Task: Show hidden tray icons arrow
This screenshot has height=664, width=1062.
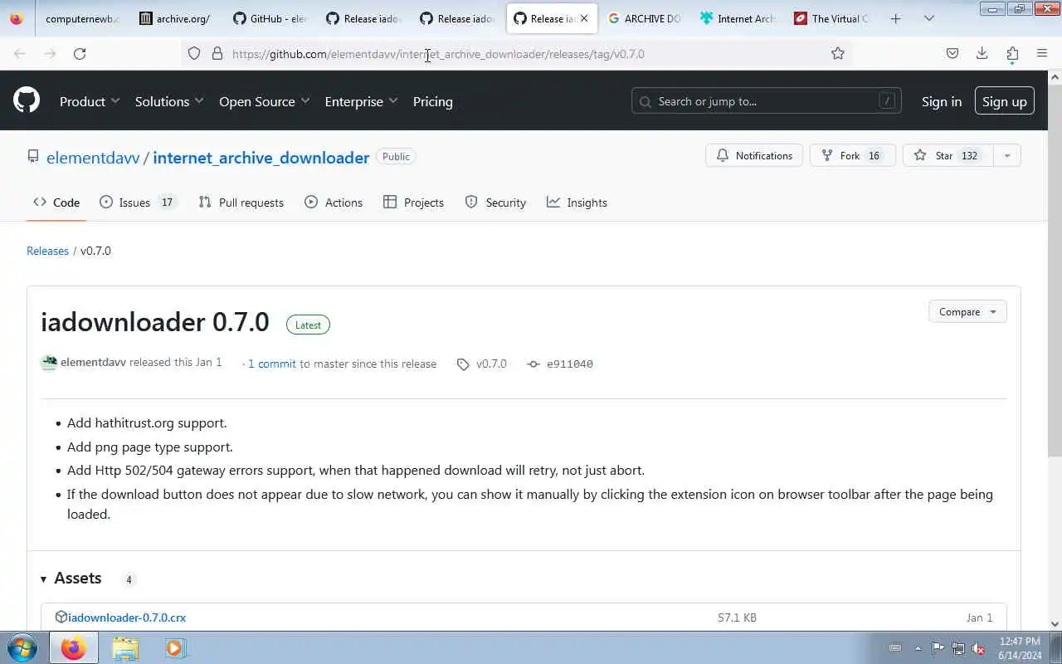Action: pyautogui.click(x=918, y=648)
